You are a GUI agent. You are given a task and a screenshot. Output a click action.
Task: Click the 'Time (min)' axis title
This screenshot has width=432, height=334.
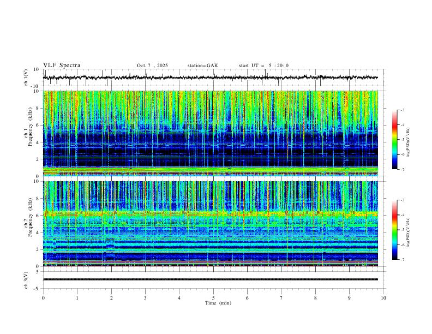[218, 303]
